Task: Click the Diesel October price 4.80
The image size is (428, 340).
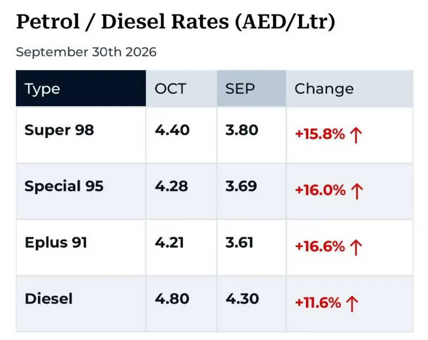Action: [x=172, y=299]
